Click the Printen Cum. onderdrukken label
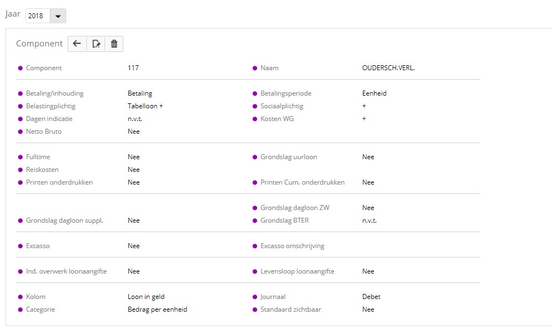The height and width of the screenshot is (336, 552). [x=303, y=182]
